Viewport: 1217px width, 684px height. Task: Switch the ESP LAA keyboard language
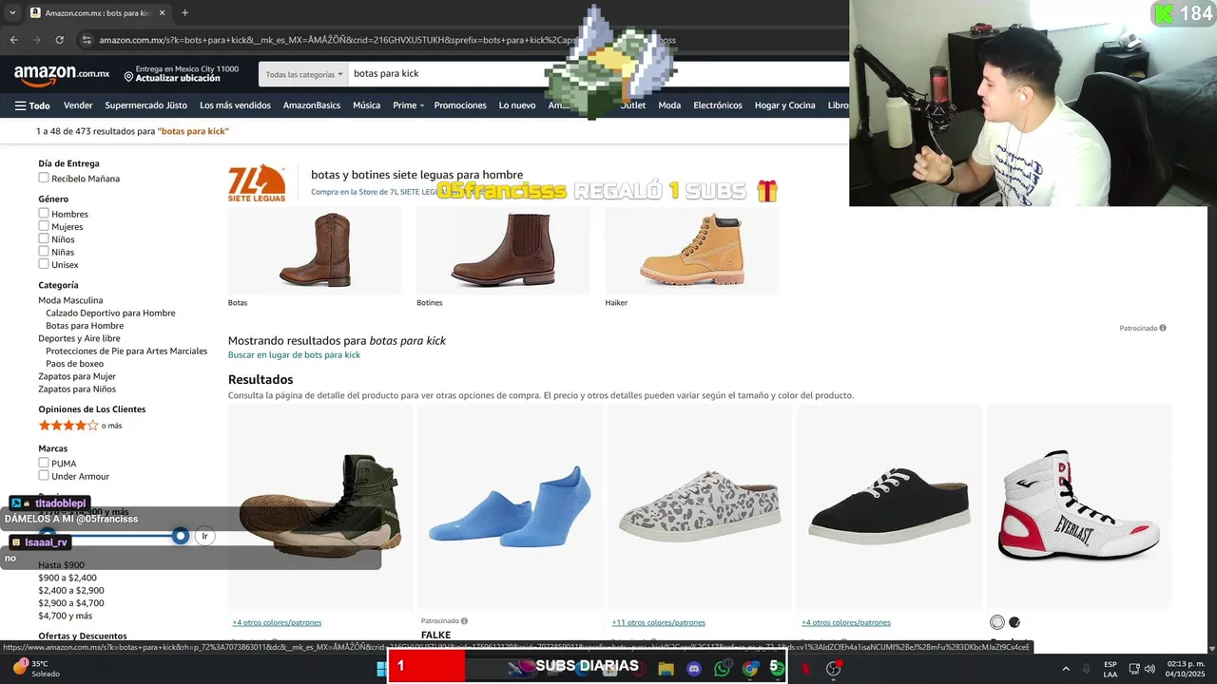(x=1111, y=669)
